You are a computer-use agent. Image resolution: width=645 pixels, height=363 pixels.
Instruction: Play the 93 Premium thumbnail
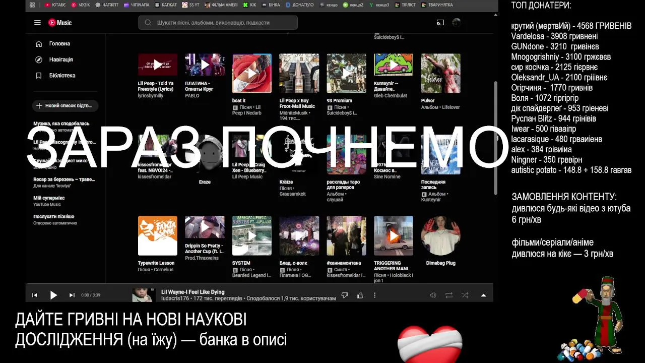click(x=346, y=73)
